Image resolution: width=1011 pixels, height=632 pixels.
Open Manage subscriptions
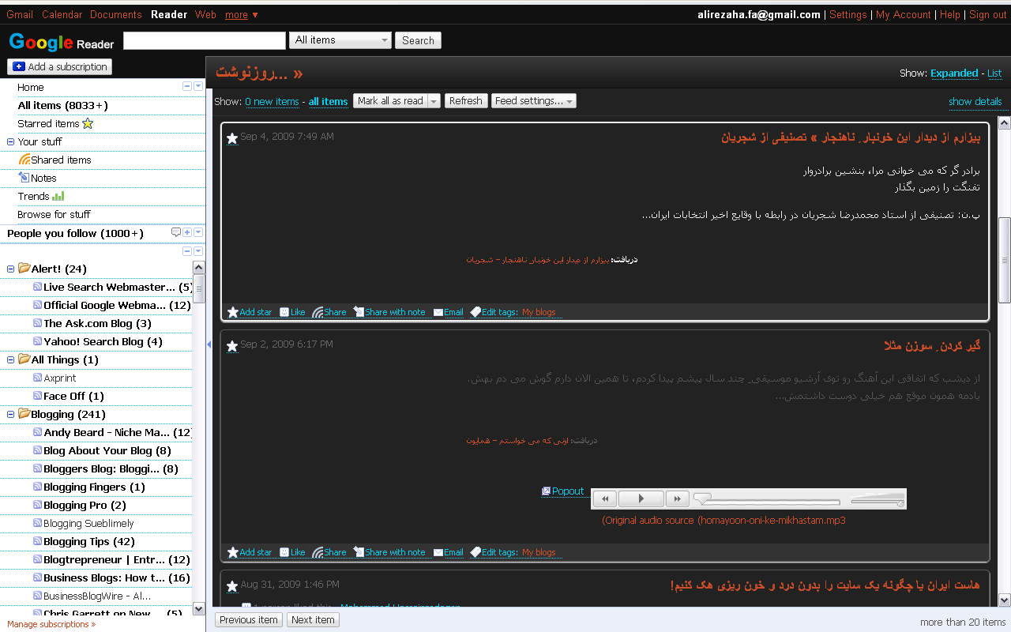(x=51, y=624)
